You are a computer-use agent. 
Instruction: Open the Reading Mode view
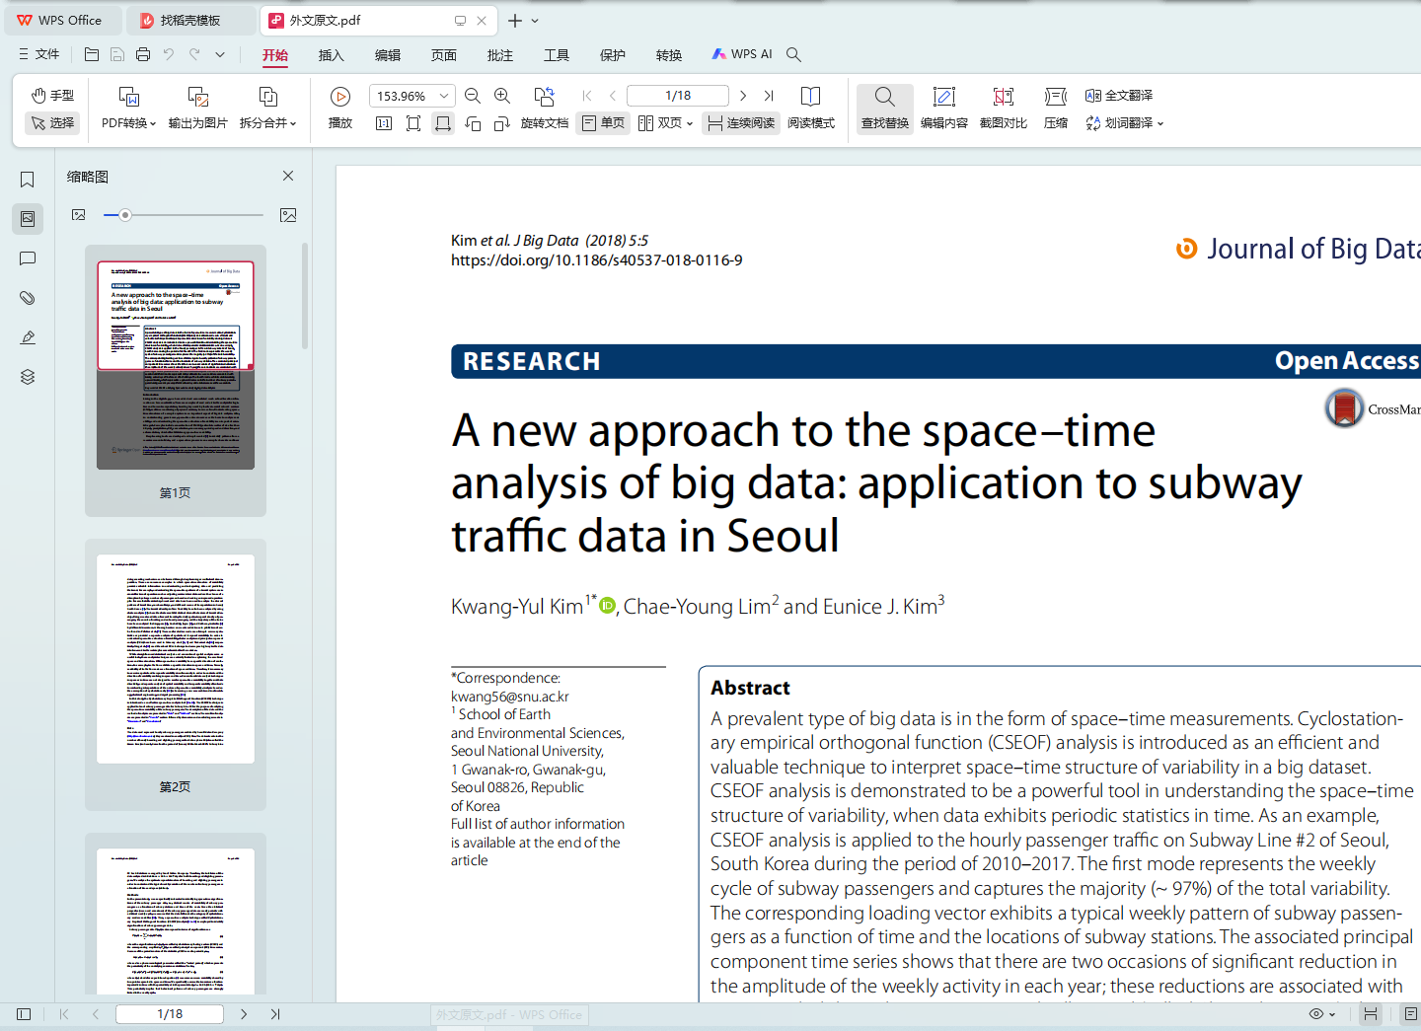coord(810,108)
